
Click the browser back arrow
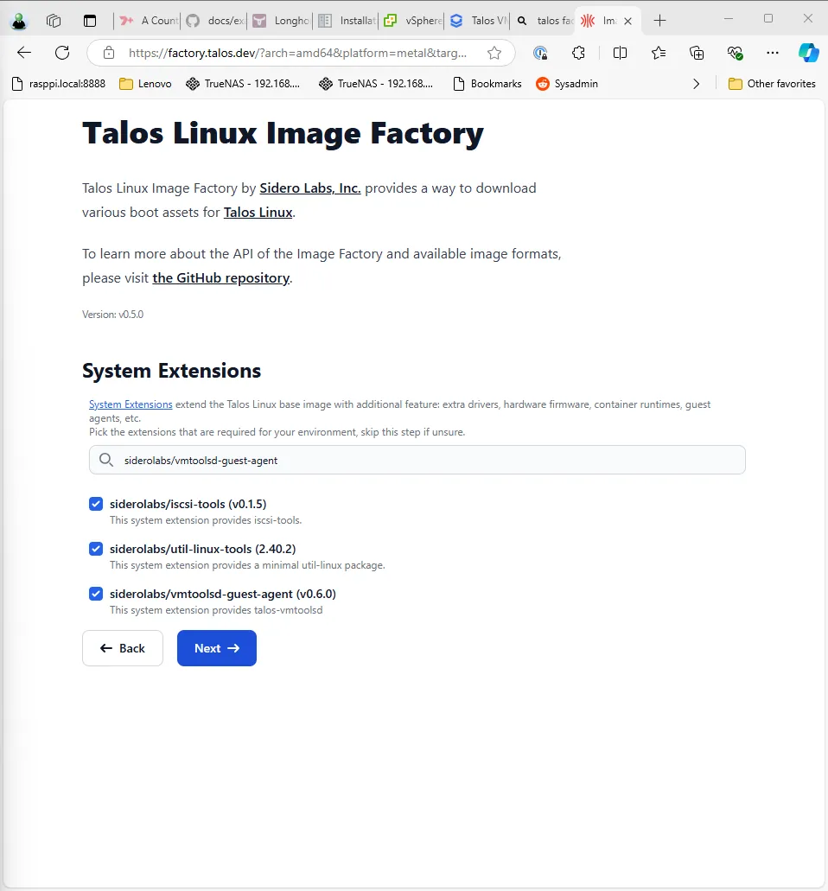point(24,53)
